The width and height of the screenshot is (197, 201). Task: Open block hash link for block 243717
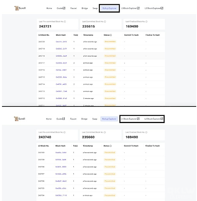pos(61,63)
